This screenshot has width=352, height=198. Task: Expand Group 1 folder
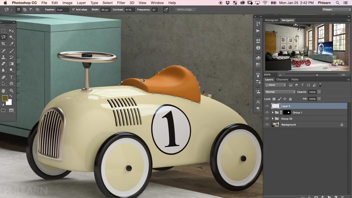(x=273, y=112)
